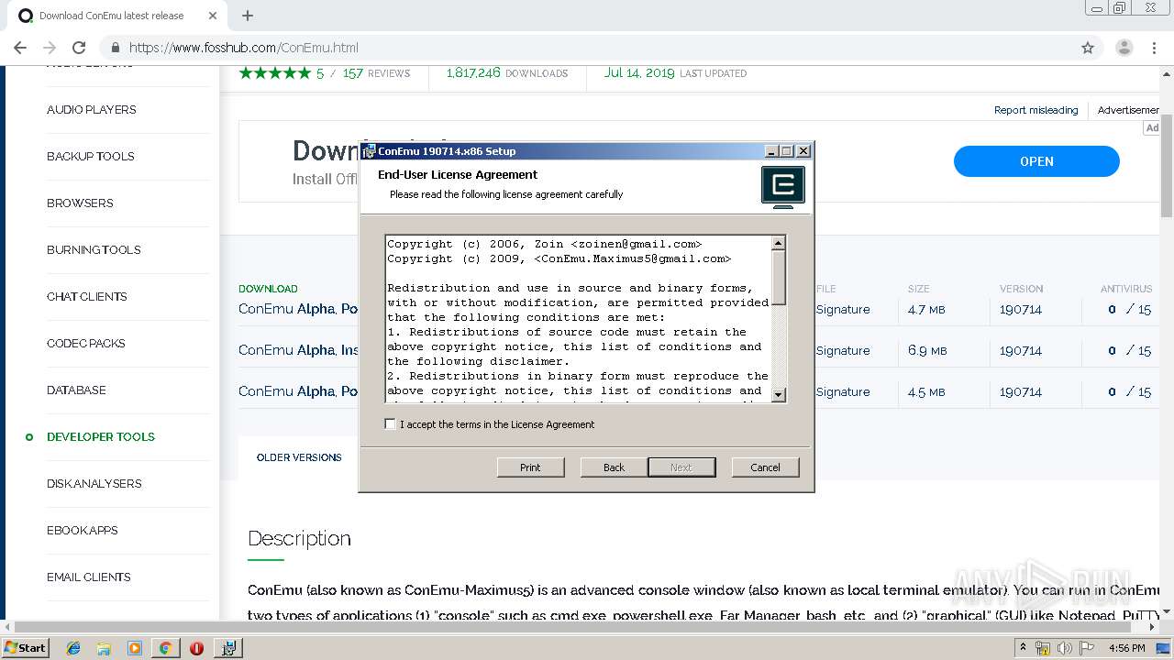Click the volume icon in system tray

pyautogui.click(x=1064, y=648)
